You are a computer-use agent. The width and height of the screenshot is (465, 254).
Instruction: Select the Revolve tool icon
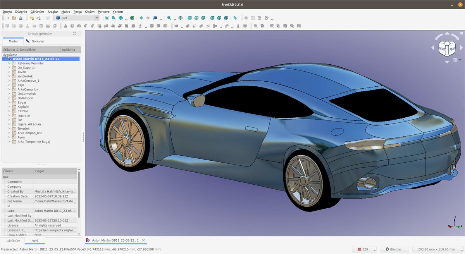click(x=72, y=26)
